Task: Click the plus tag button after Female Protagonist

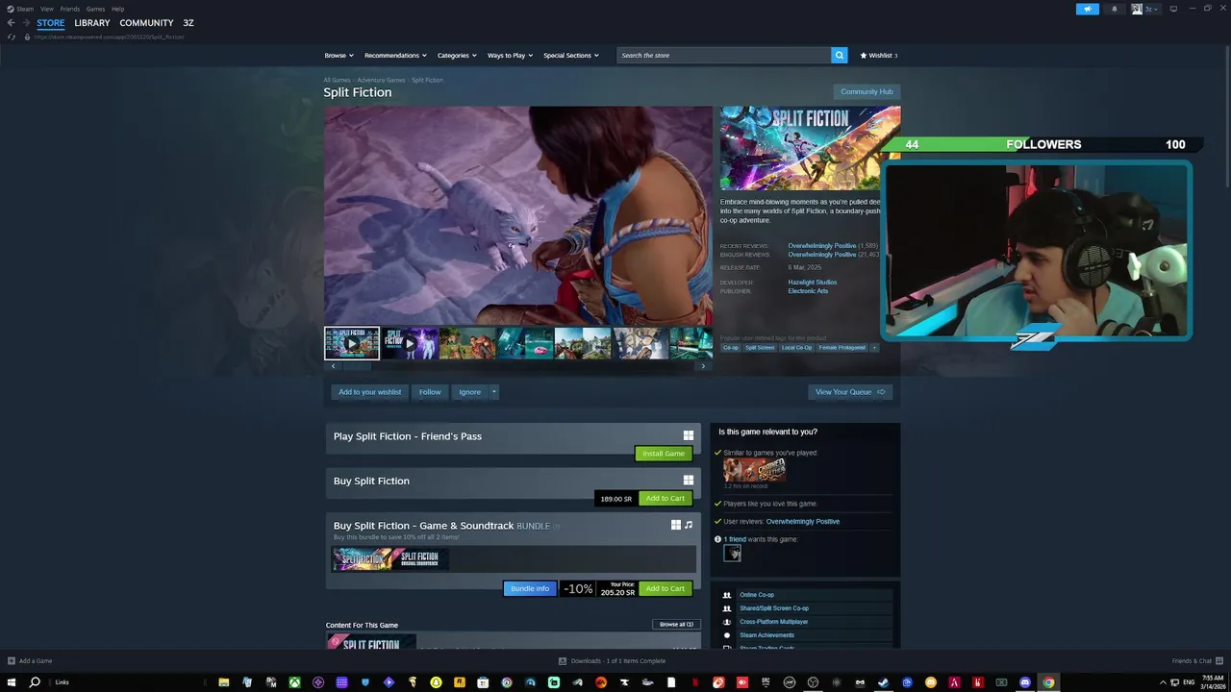Action: pos(873,347)
